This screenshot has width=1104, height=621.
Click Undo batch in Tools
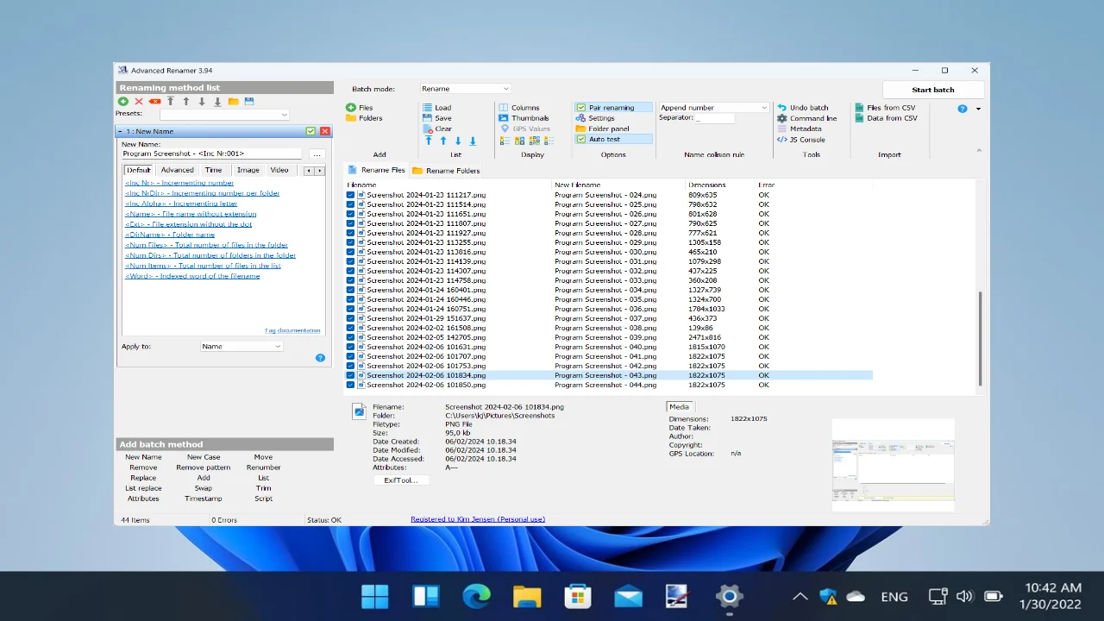click(802, 108)
